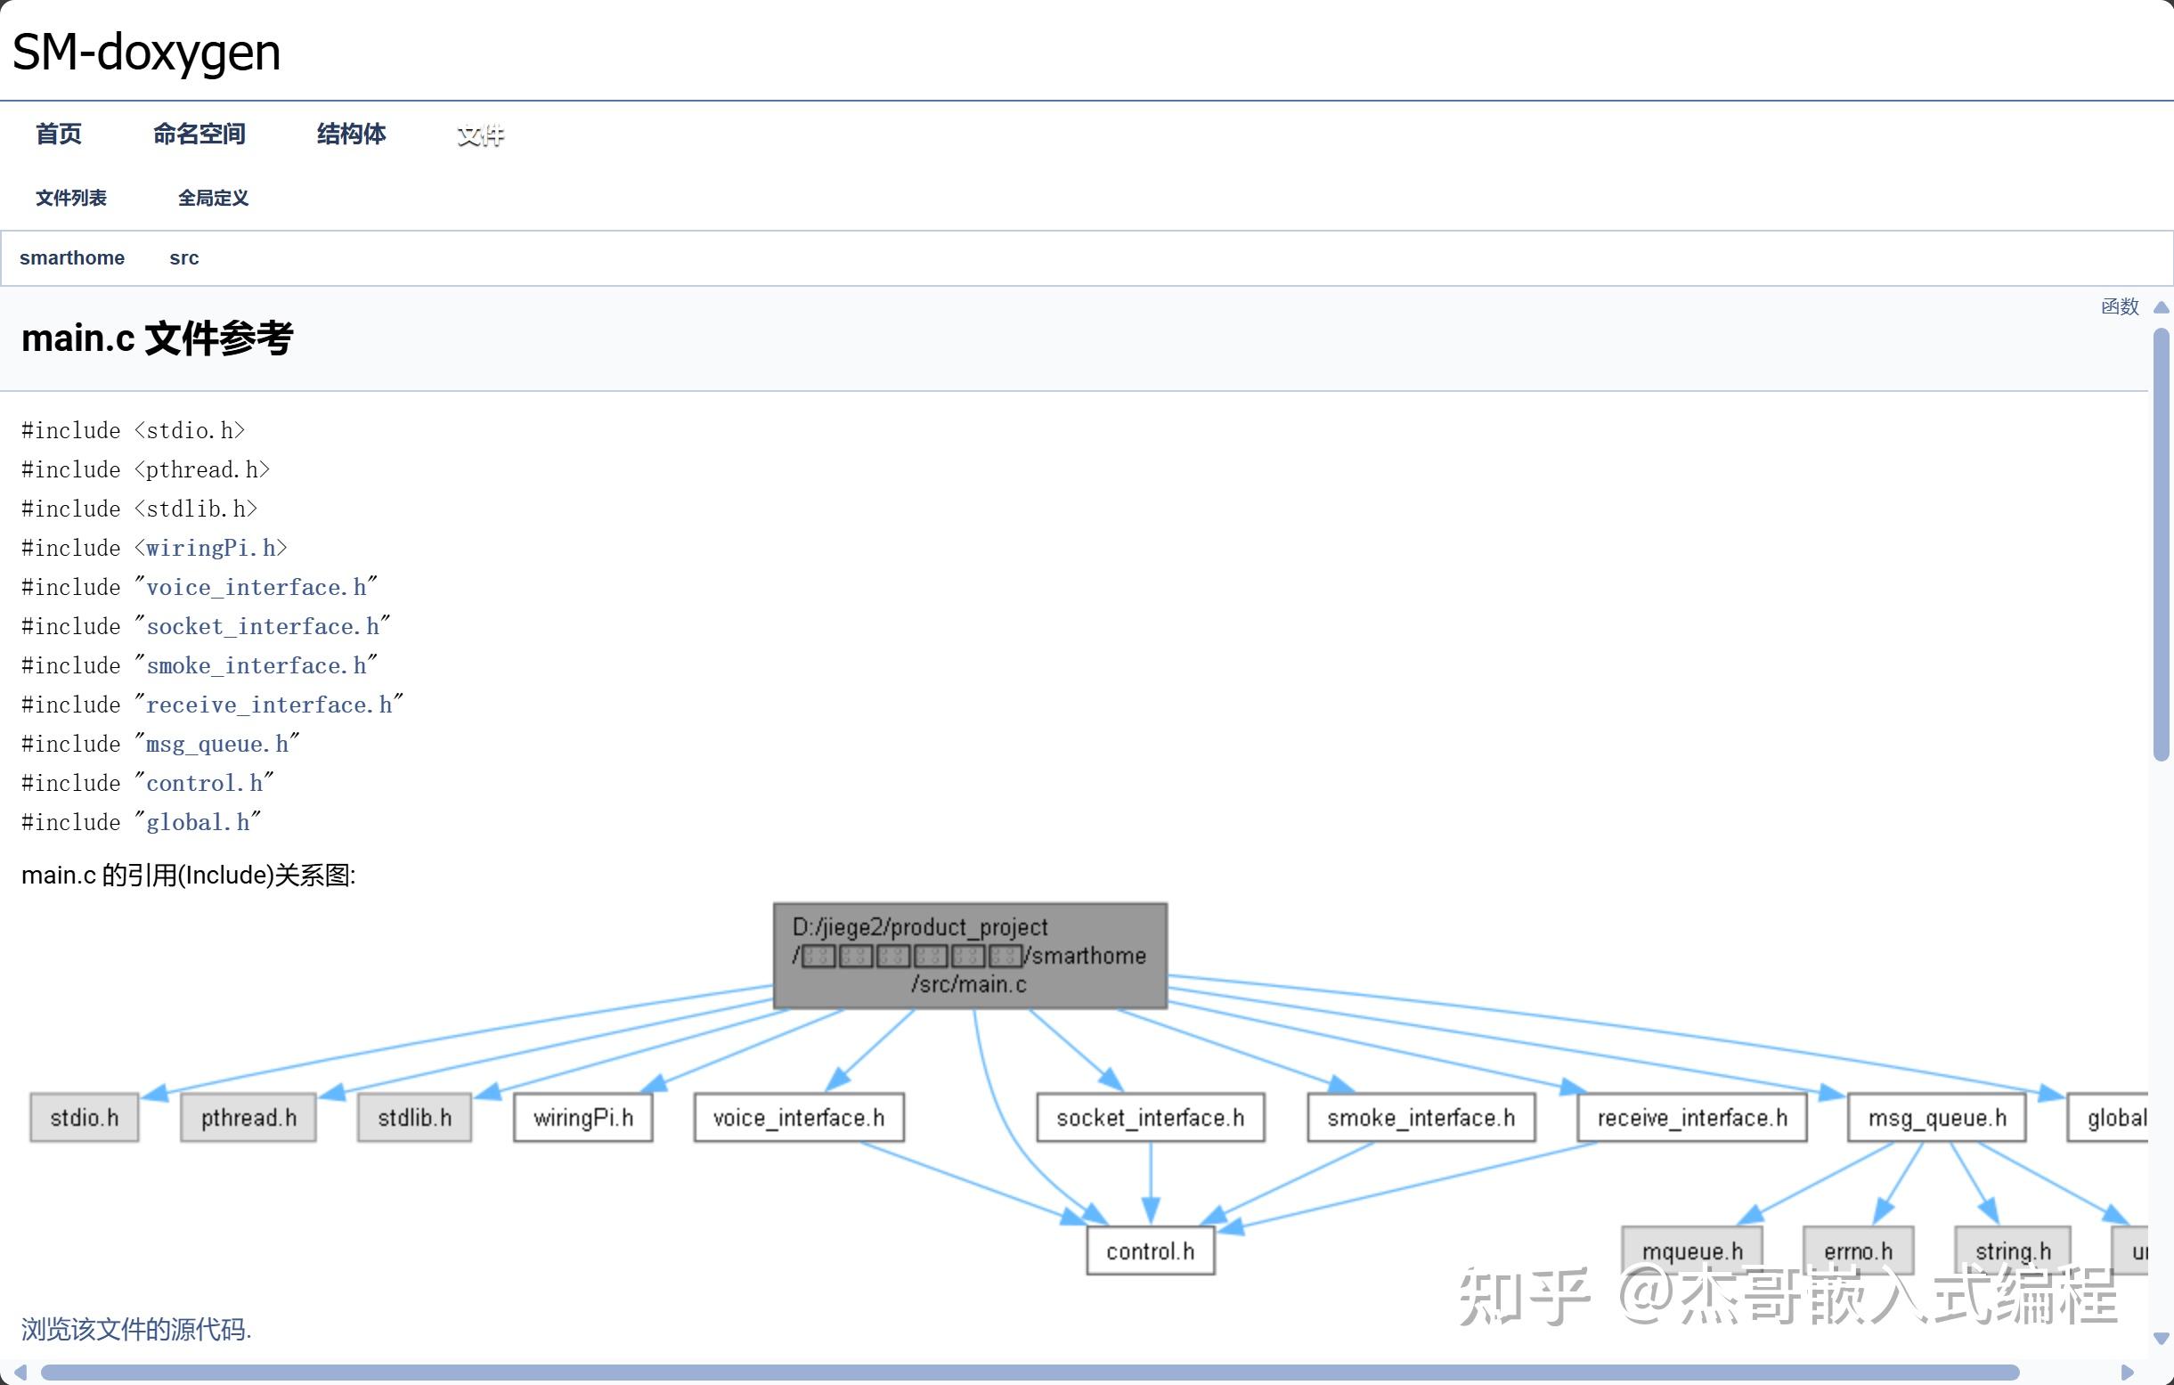The image size is (2174, 1385).
Task: Switch to the 结构体 tab
Action: pos(350,134)
